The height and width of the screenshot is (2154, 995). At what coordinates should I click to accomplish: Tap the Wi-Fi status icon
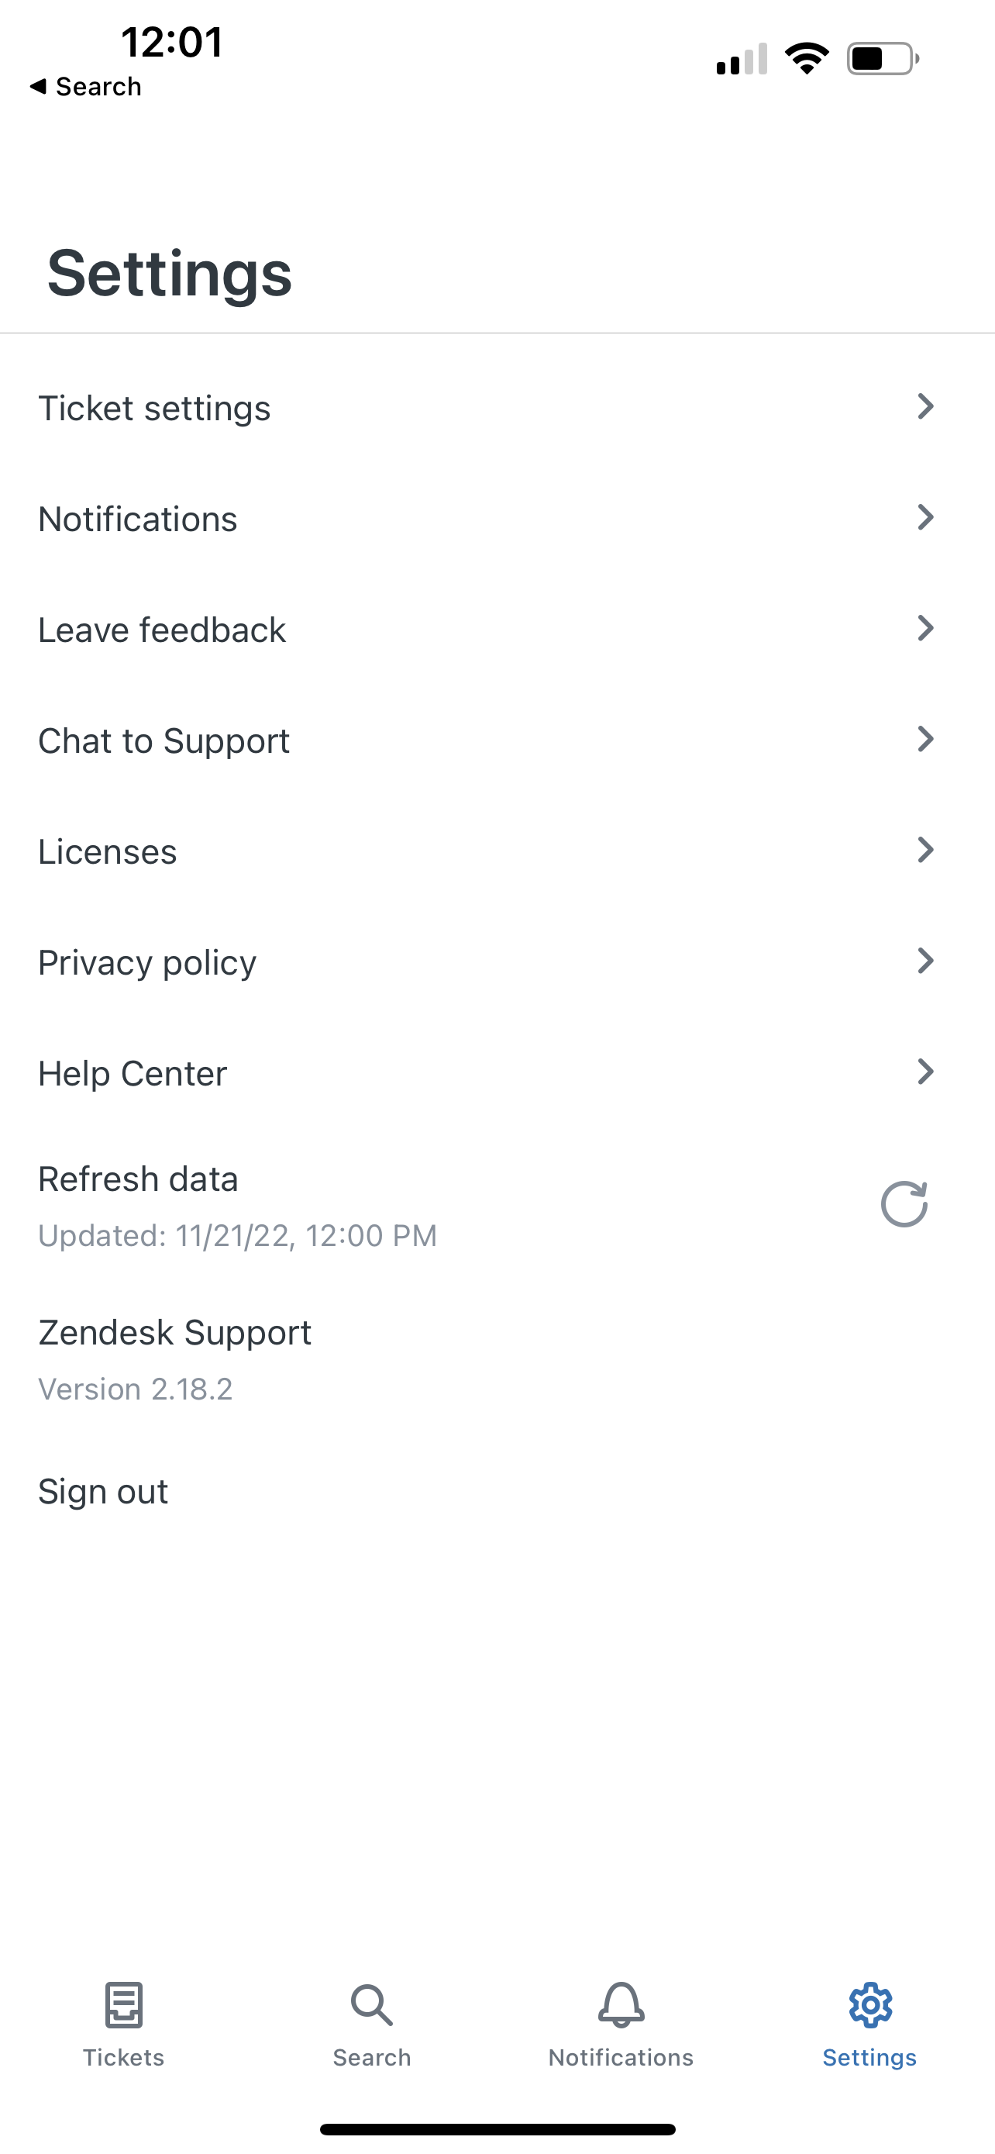pos(806,58)
